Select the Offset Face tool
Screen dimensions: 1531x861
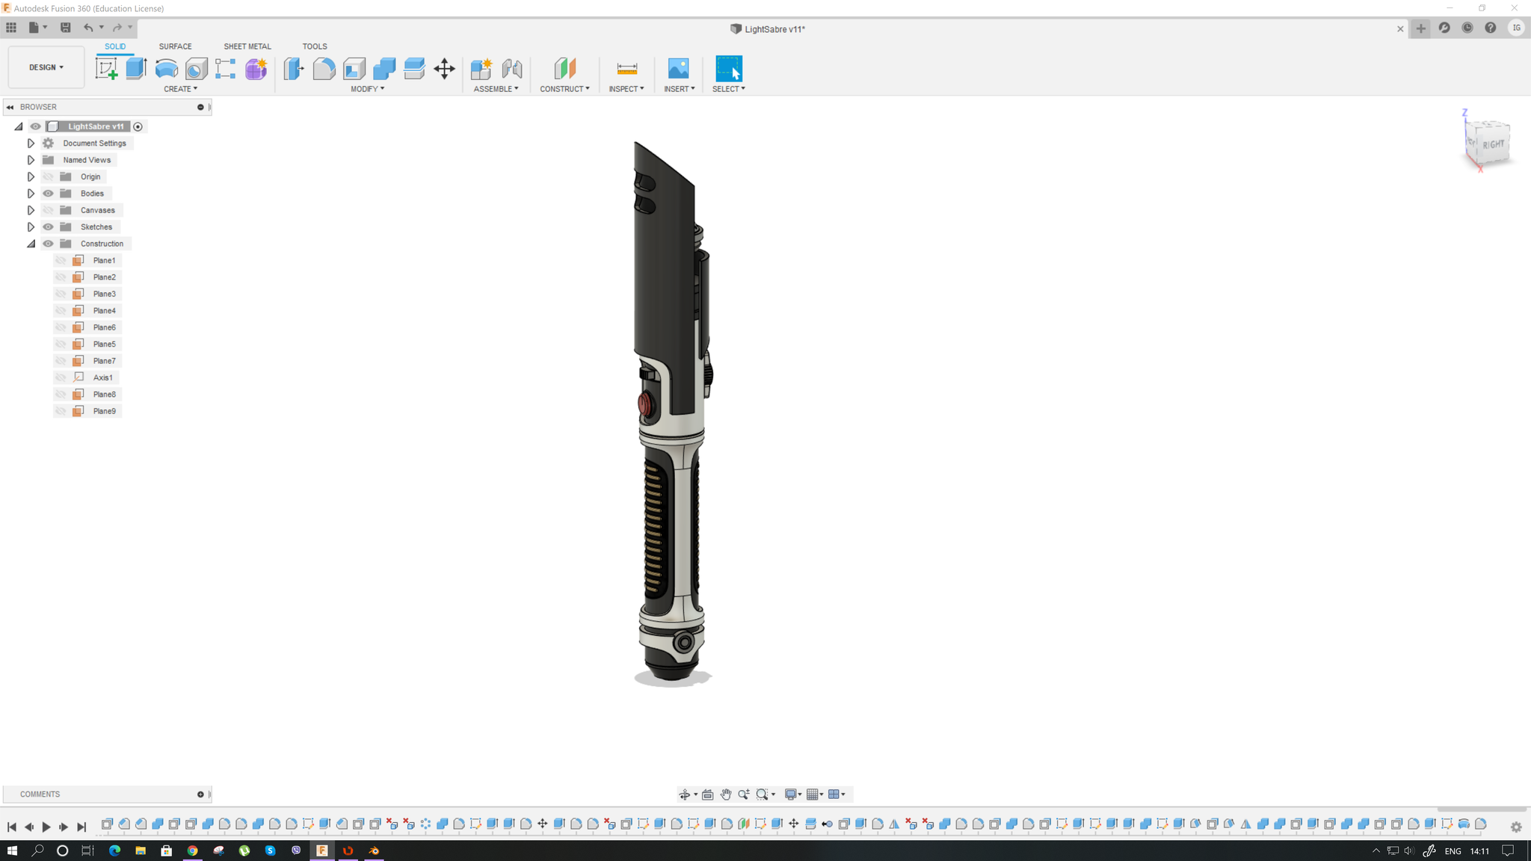414,69
